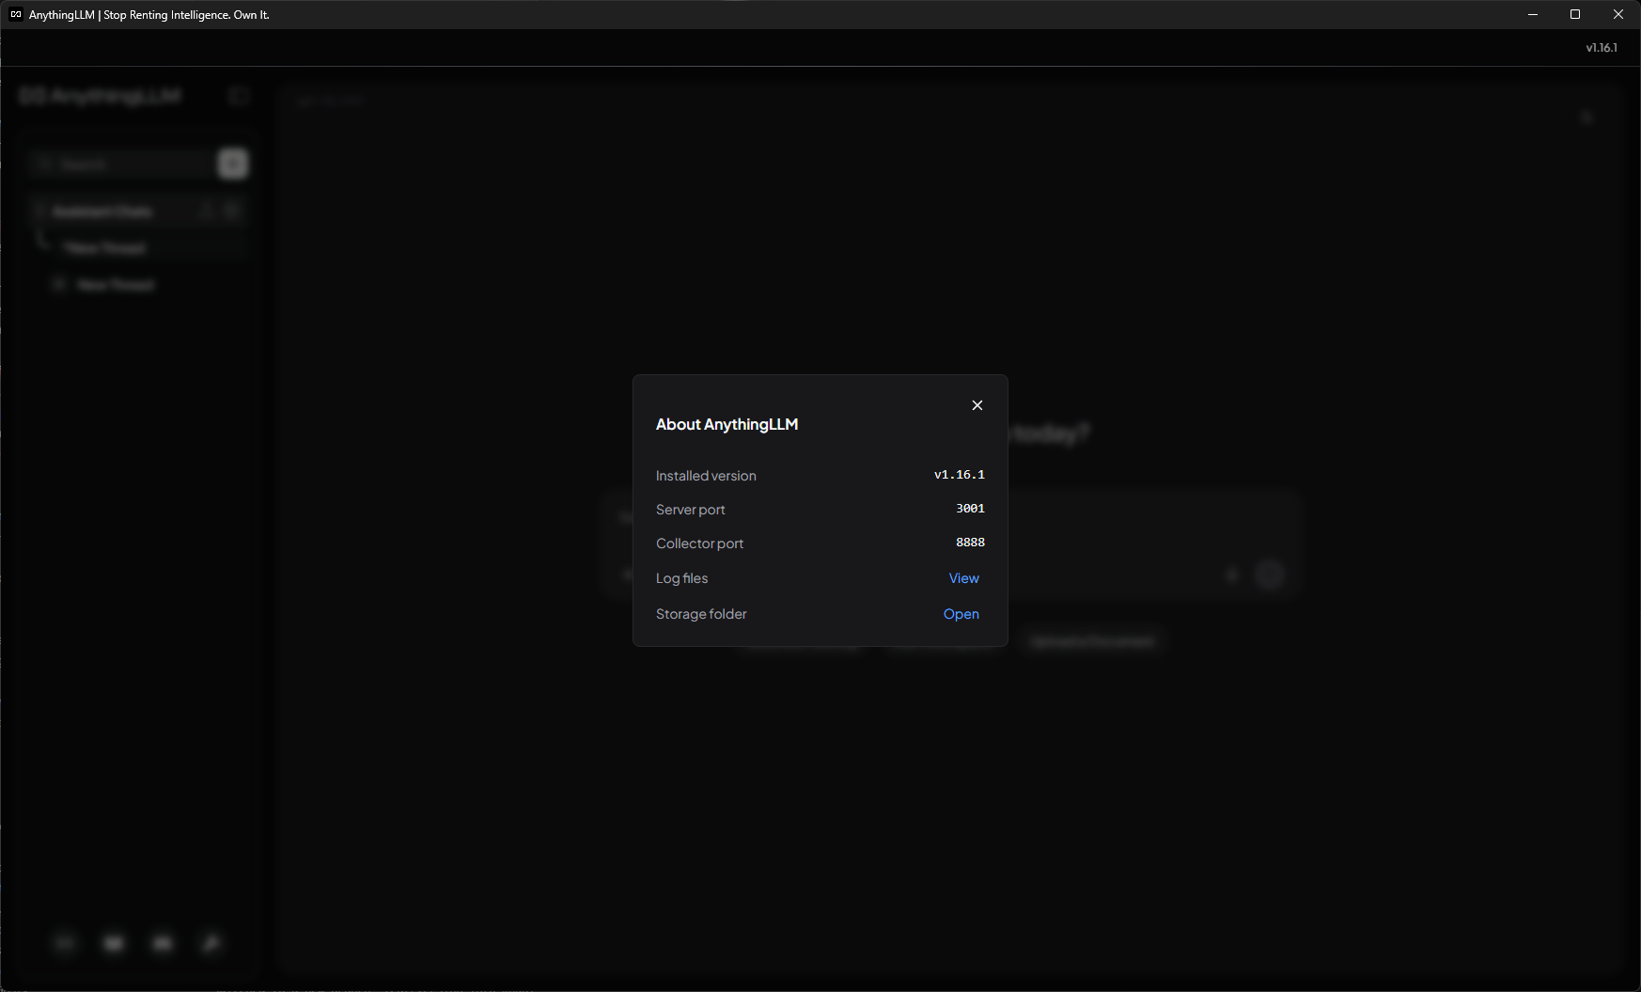Image resolution: width=1641 pixels, height=992 pixels.
Task: Click the workspace upload icon in sidebar
Action: (208, 212)
